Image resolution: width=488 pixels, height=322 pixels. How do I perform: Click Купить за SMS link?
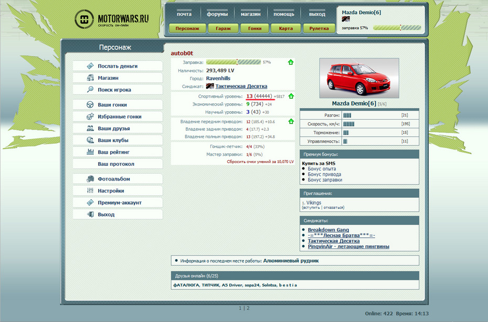(319, 163)
